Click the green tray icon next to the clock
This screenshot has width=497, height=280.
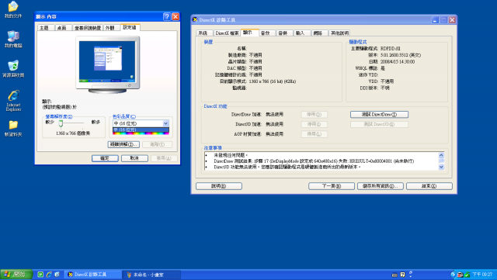click(x=467, y=275)
